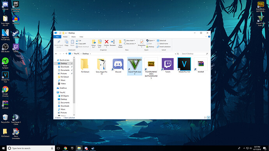The image size is (269, 151).
Task: Open the Easy access dropdown
Action: [130, 44]
